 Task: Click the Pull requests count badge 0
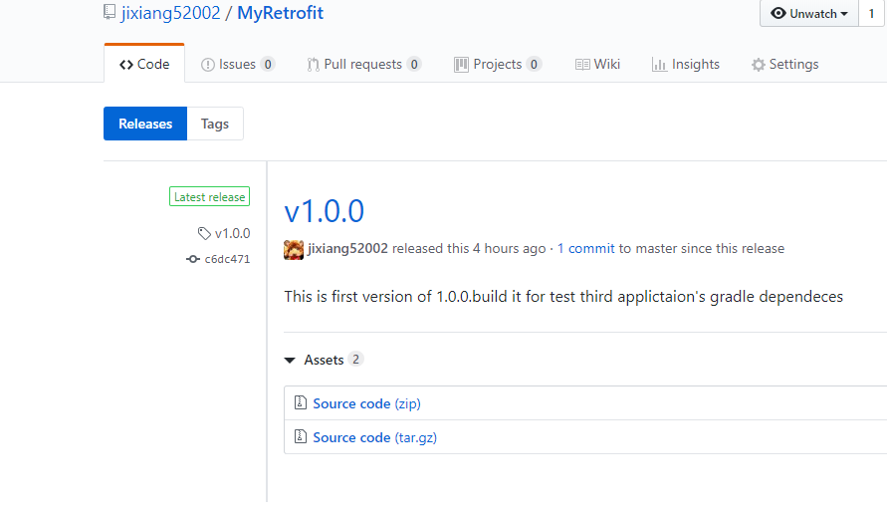(x=414, y=65)
